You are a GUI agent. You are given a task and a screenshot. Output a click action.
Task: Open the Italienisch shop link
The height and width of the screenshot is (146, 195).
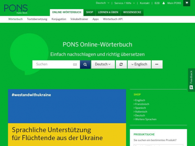(140, 112)
